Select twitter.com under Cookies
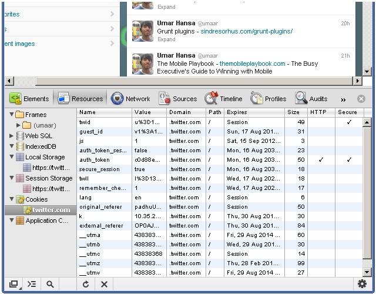Viewport: 376px width, 294px height. (41, 210)
